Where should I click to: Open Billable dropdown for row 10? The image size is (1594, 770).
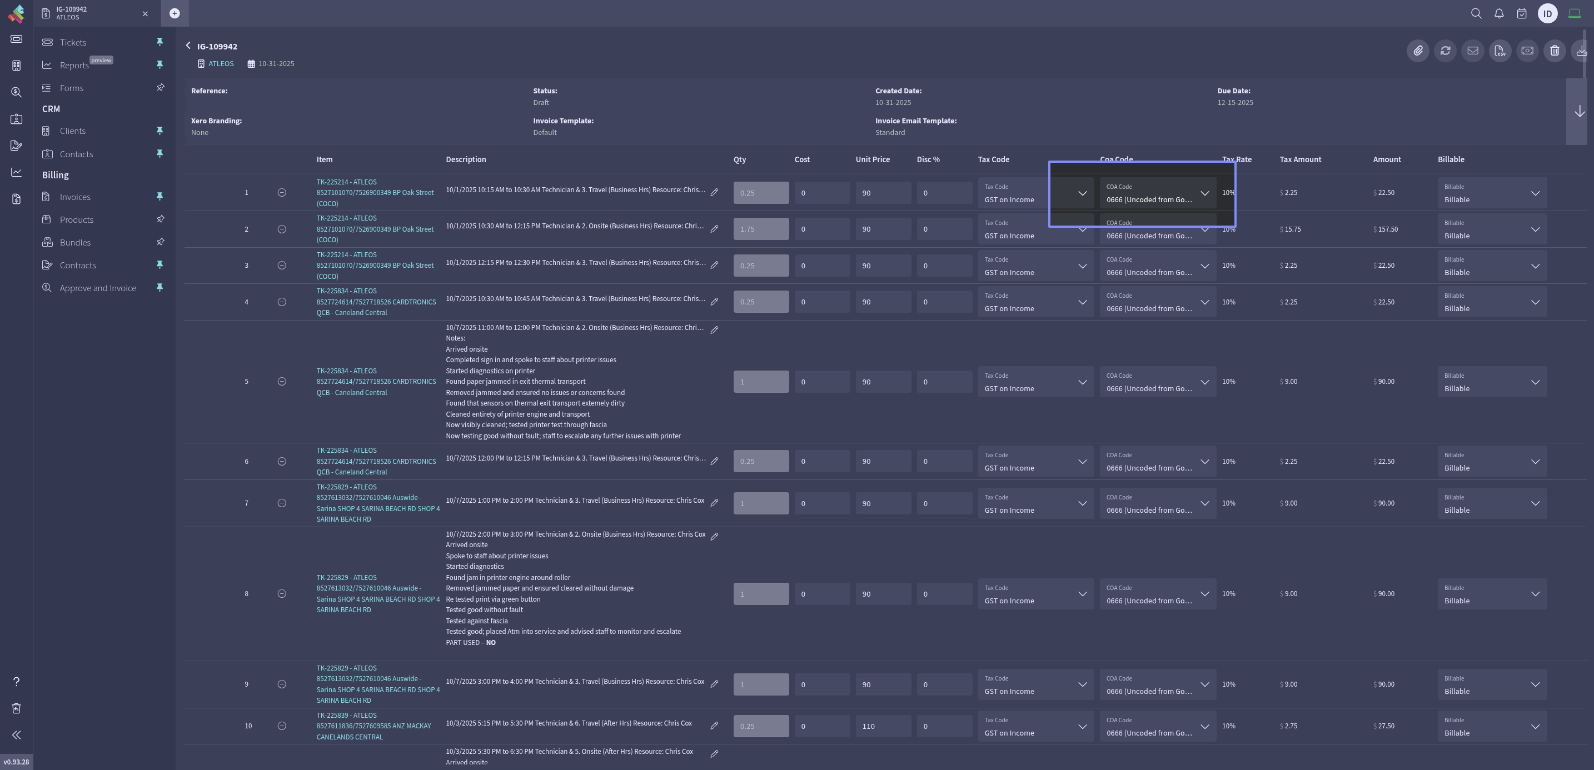pos(1492,726)
